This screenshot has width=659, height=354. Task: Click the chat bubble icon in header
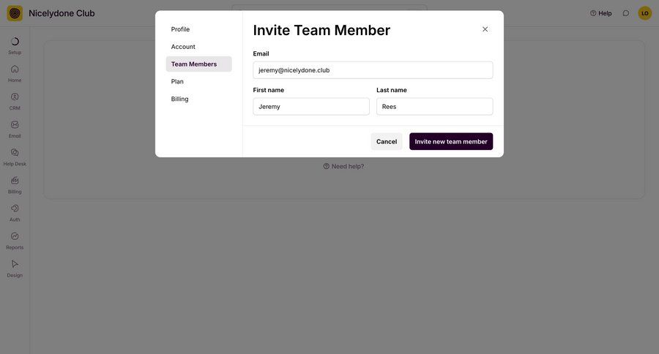[626, 13]
